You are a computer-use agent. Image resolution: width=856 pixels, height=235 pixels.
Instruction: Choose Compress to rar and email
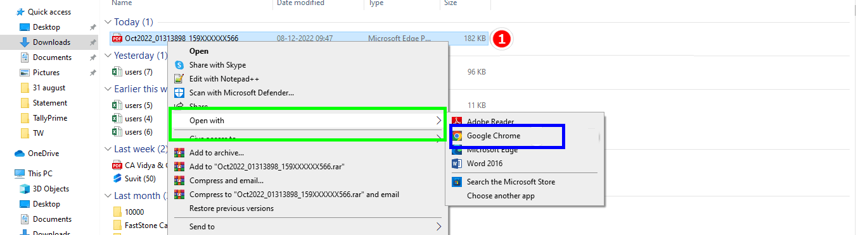294,195
